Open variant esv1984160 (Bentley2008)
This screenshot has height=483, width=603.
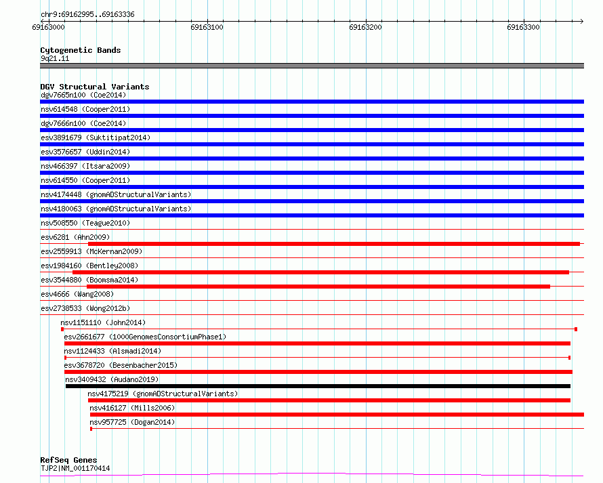[x=89, y=266]
